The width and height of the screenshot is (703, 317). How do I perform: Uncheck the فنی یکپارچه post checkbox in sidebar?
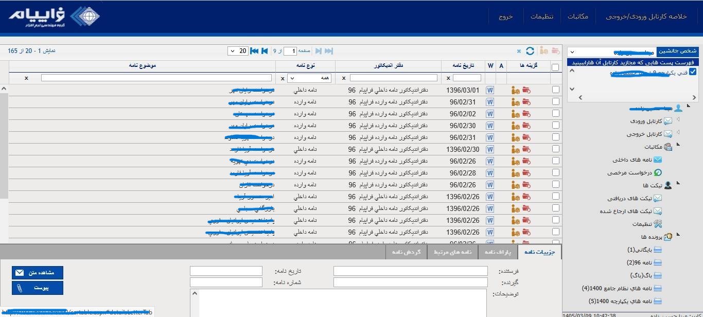click(693, 72)
